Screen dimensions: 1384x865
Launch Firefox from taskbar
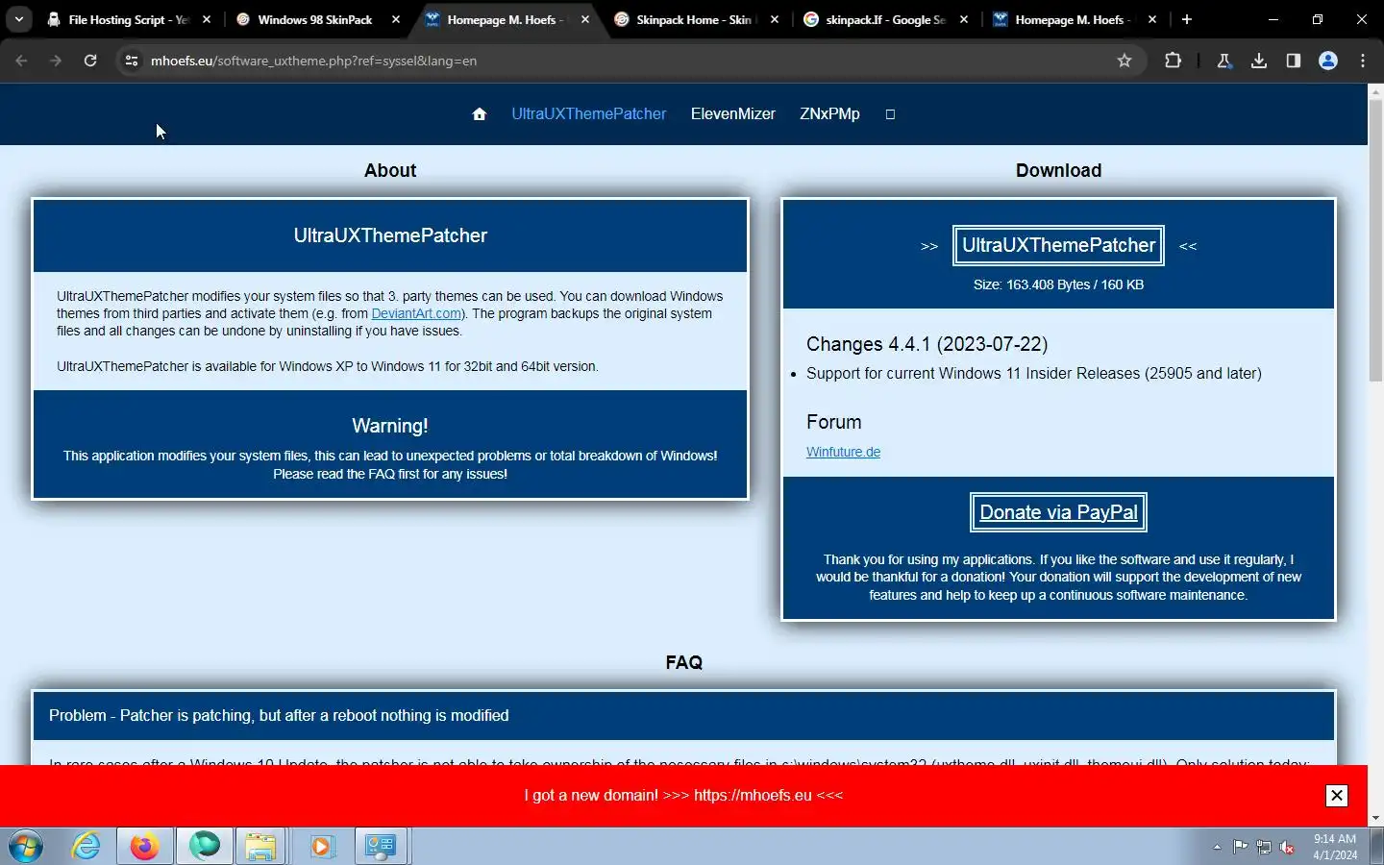[x=145, y=847]
